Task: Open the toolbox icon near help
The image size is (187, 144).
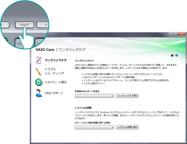Action: (172, 55)
